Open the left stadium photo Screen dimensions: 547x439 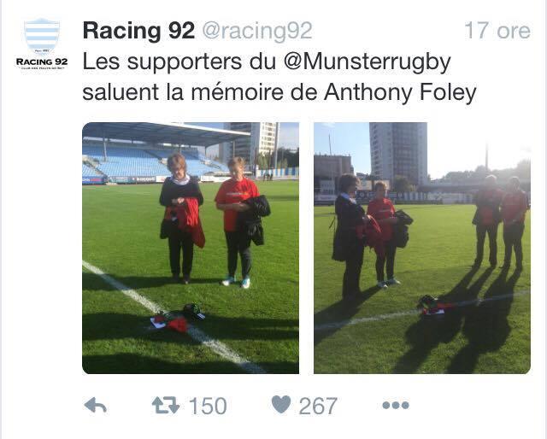click(x=191, y=248)
